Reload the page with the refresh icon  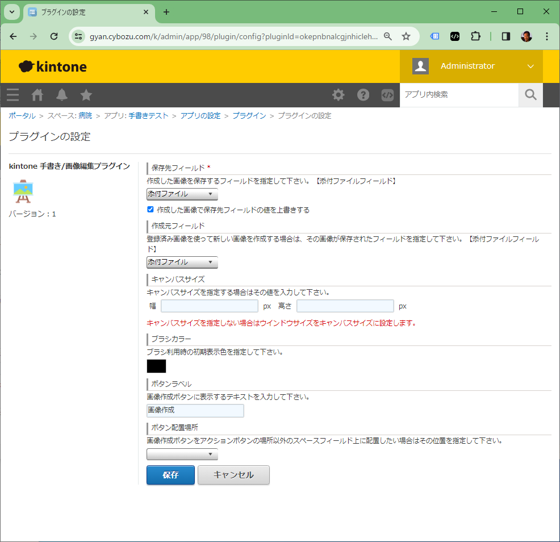pyautogui.click(x=54, y=36)
